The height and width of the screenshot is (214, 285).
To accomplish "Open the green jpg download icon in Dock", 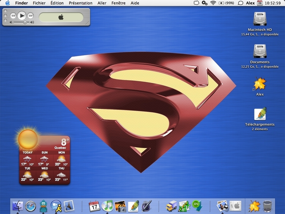I will tap(197, 206).
